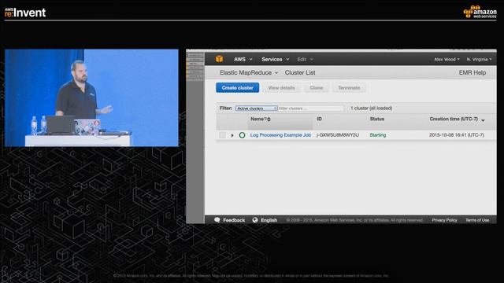Open the Terms of Use link
This screenshot has width=504, height=283.
point(477,220)
